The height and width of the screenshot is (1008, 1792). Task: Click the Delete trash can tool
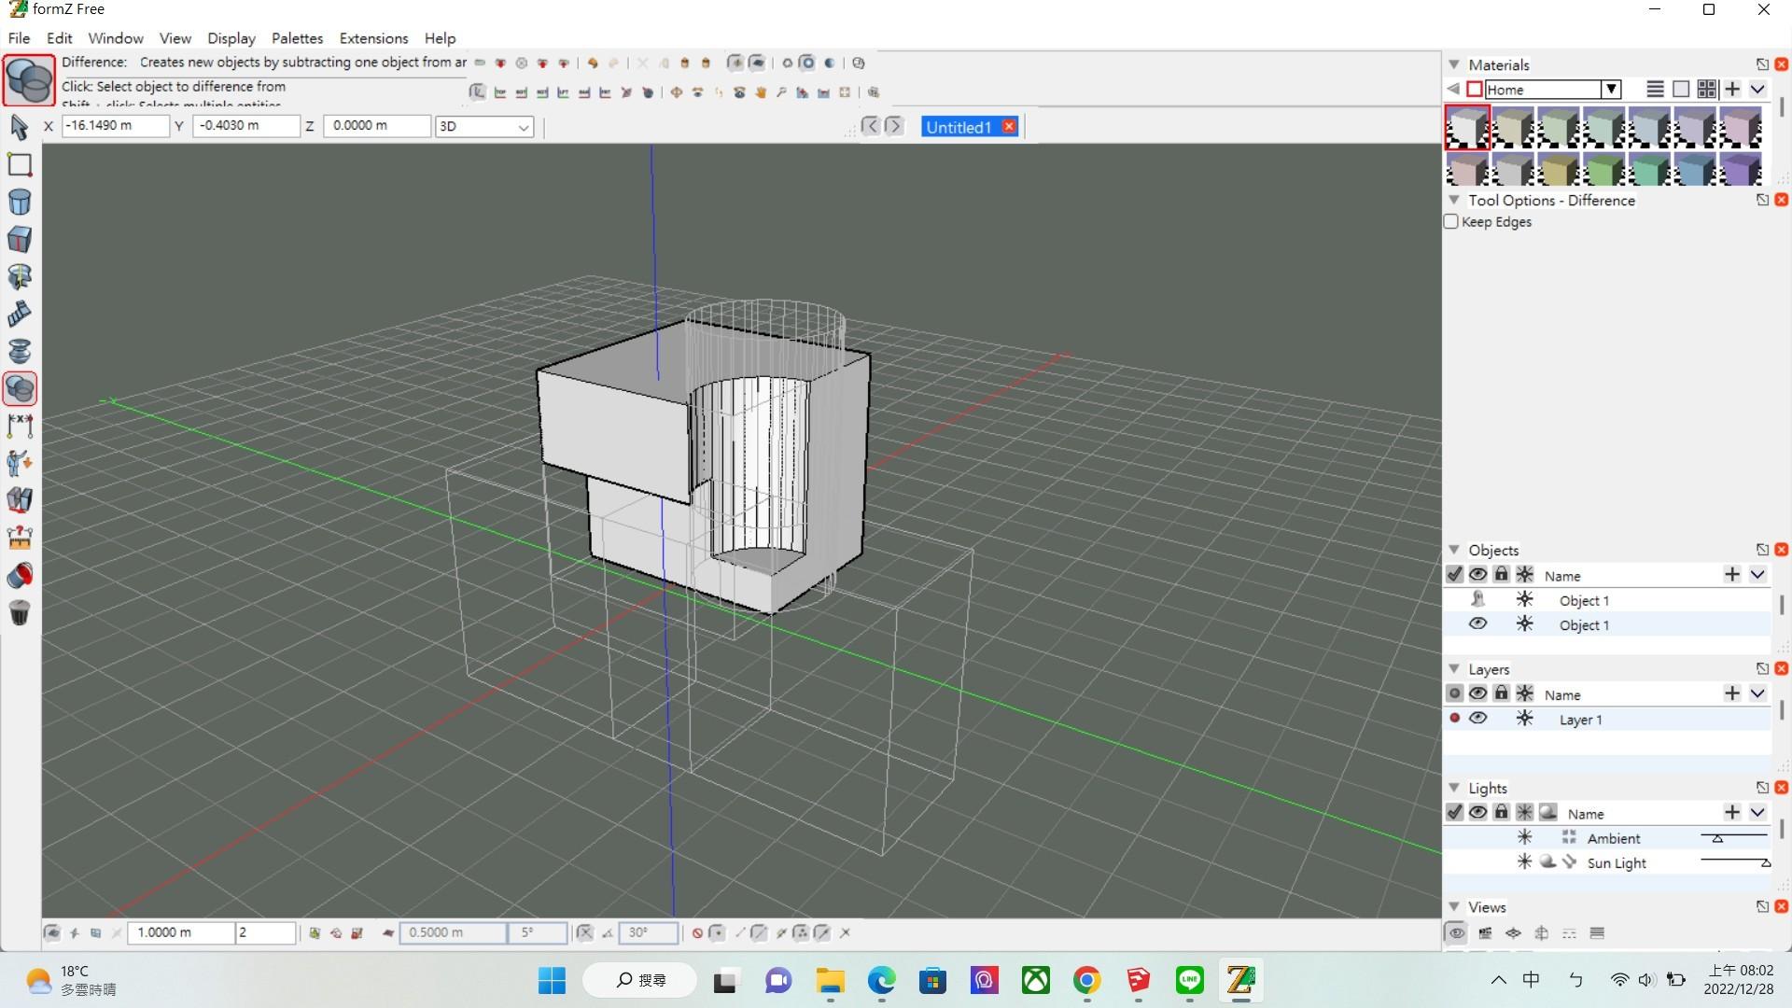coord(20,613)
